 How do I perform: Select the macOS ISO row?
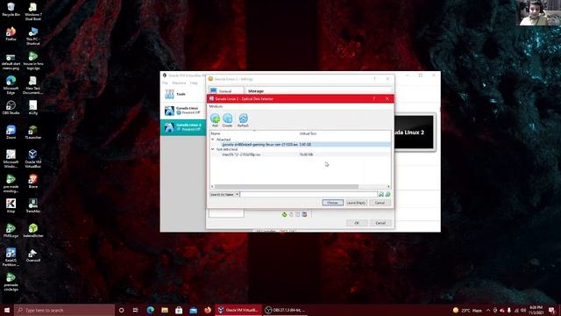301,154
